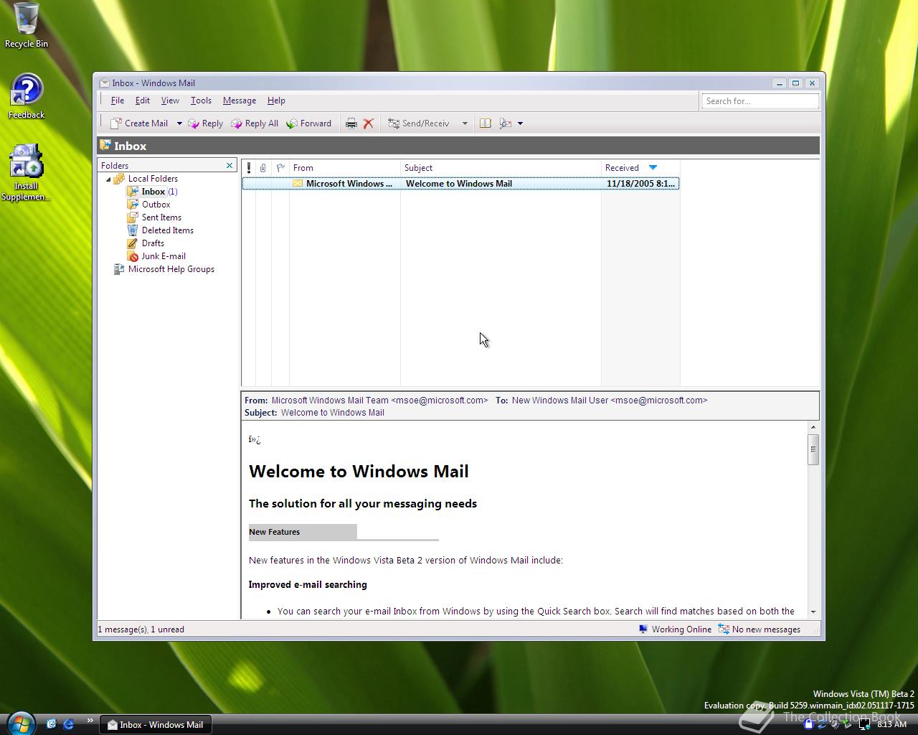Launch Internet Explorer from Quick Launch
This screenshot has height=735, width=918.
click(x=69, y=724)
